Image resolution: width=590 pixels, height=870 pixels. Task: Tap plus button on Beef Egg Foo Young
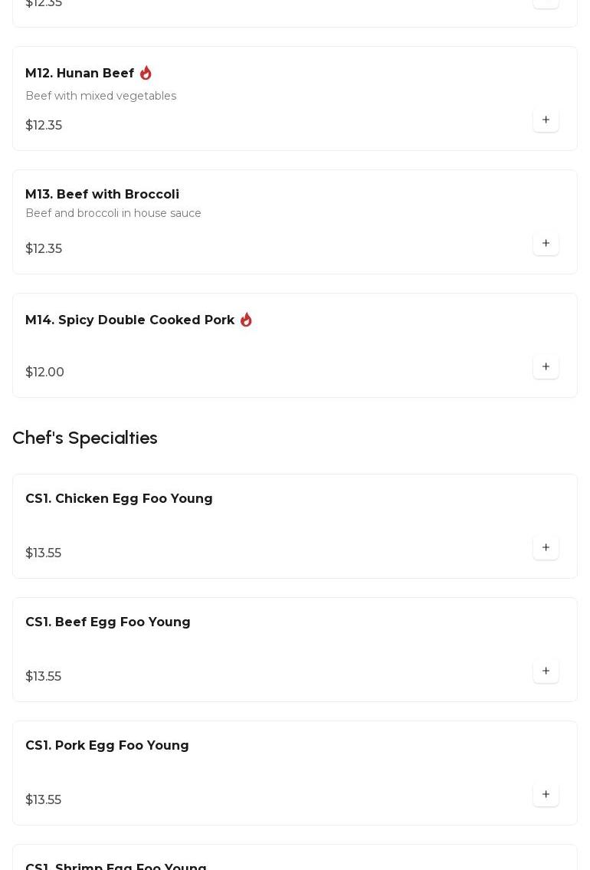(x=546, y=671)
